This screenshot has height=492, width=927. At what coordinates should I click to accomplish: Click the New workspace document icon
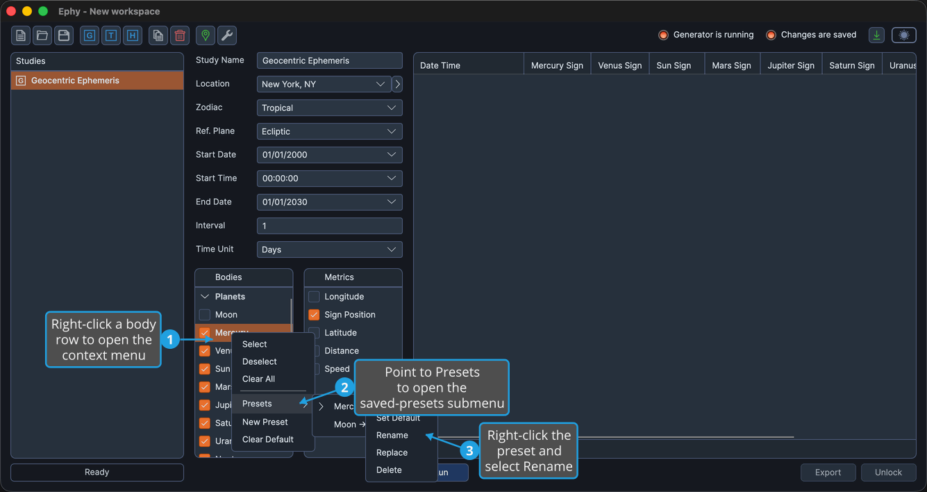click(21, 35)
